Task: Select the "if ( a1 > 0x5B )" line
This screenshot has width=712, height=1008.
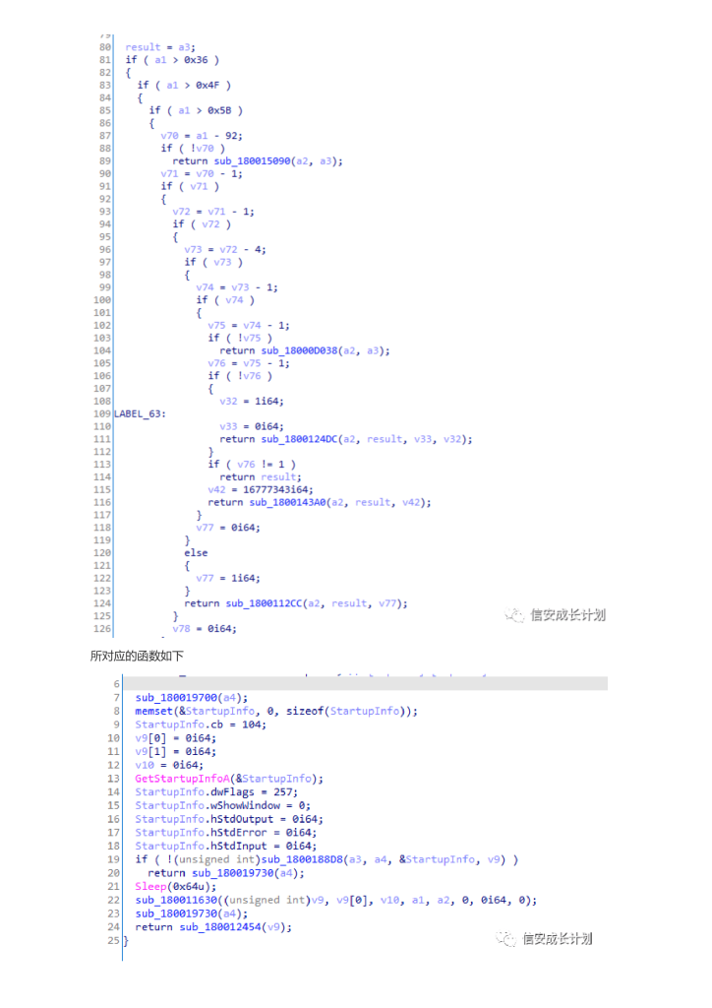Action: 196,110
